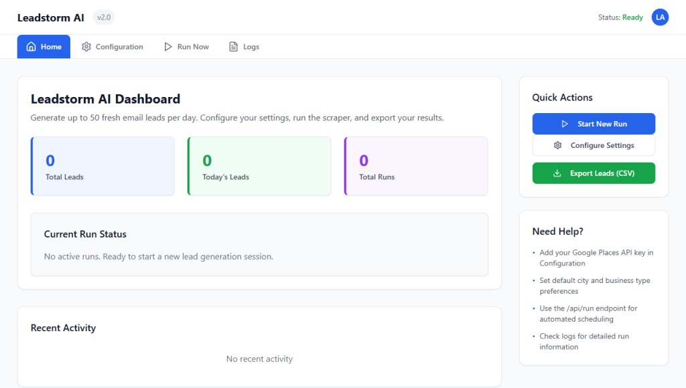The image size is (686, 388).
Task: Click the download icon in Export Leads
Action: click(557, 173)
